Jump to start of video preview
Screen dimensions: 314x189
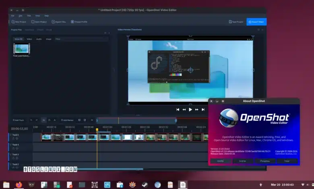click(178, 110)
